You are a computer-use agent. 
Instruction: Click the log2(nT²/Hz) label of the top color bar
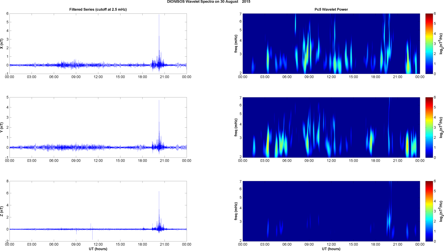coord(441,44)
